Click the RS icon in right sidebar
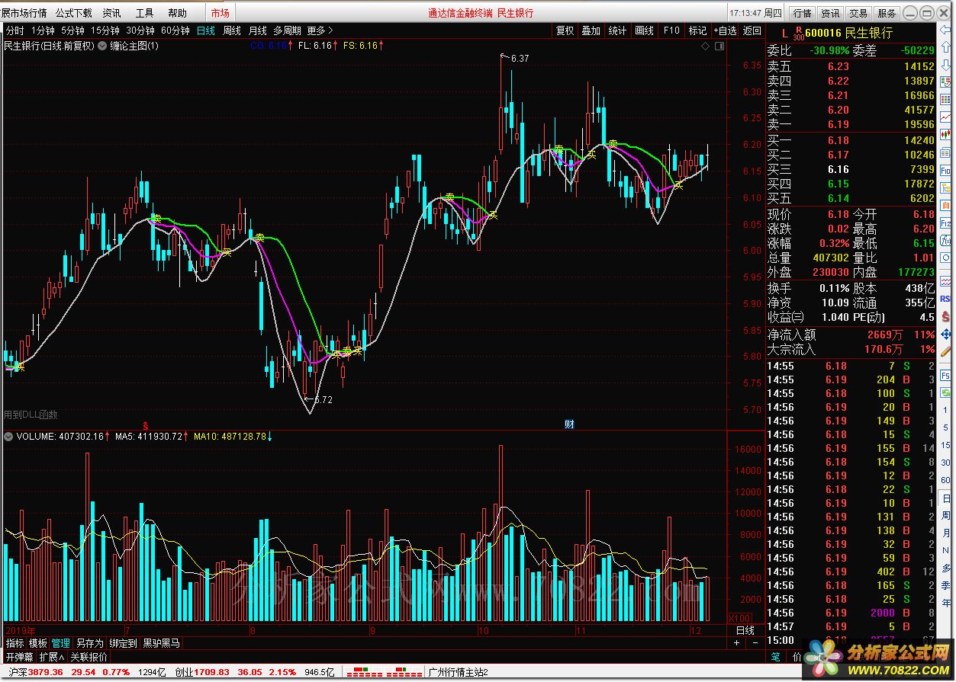 [945, 298]
